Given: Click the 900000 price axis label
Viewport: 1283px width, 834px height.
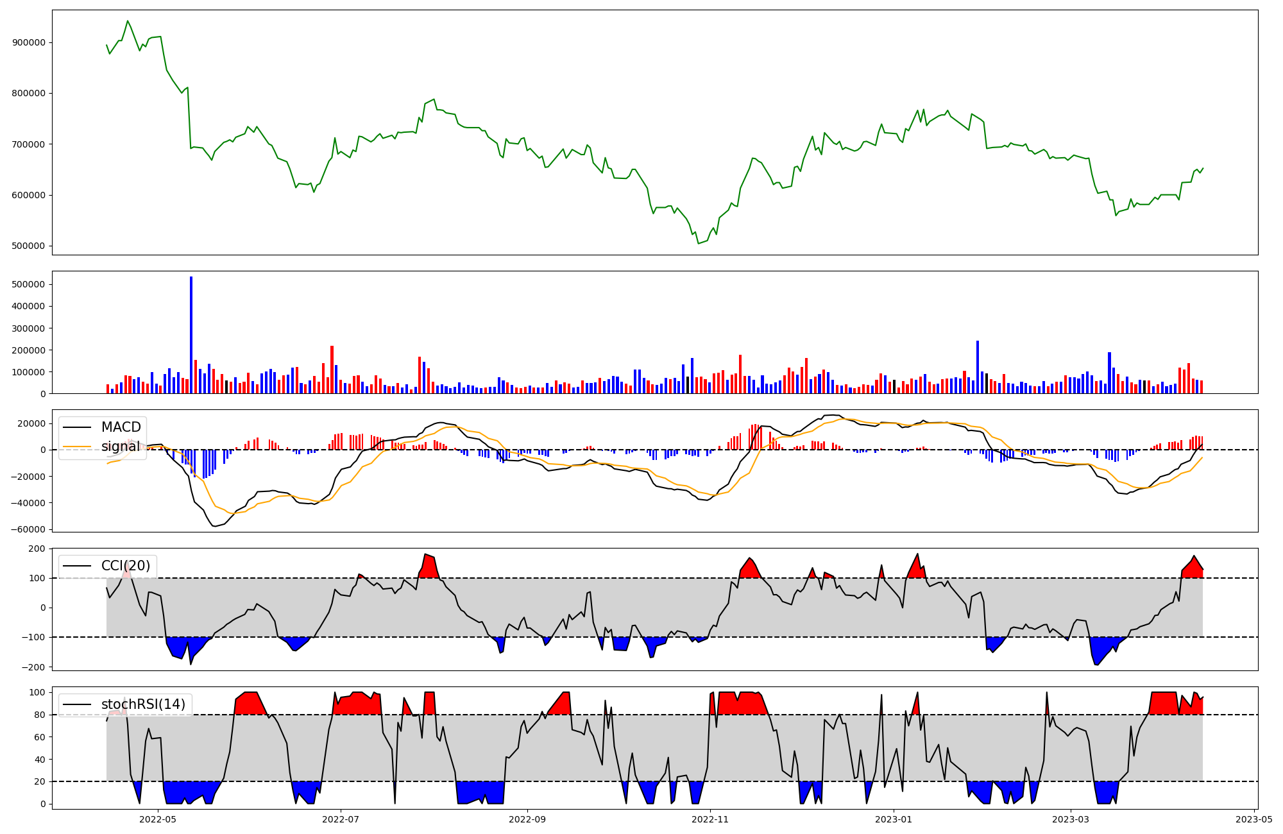Looking at the screenshot, I should pyautogui.click(x=29, y=43).
